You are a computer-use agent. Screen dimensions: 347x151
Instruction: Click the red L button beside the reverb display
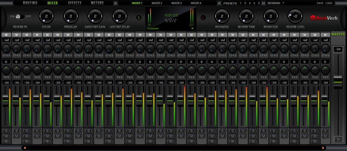click(x=203, y=17)
